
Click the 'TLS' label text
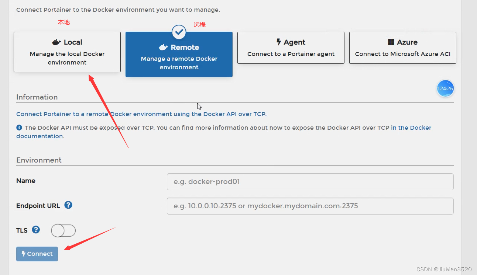22,230
